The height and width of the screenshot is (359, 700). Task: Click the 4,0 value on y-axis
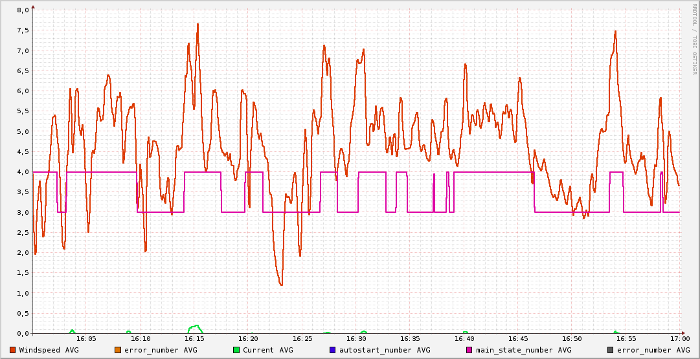tap(22, 172)
